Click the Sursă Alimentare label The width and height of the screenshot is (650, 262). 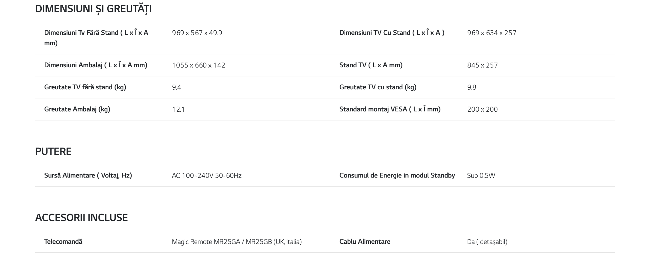[88, 175]
